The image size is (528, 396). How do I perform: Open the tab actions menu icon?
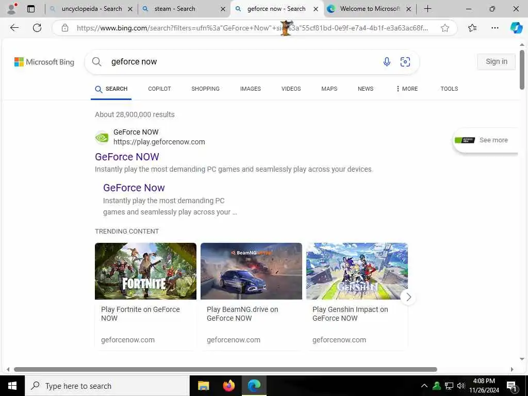31,9
